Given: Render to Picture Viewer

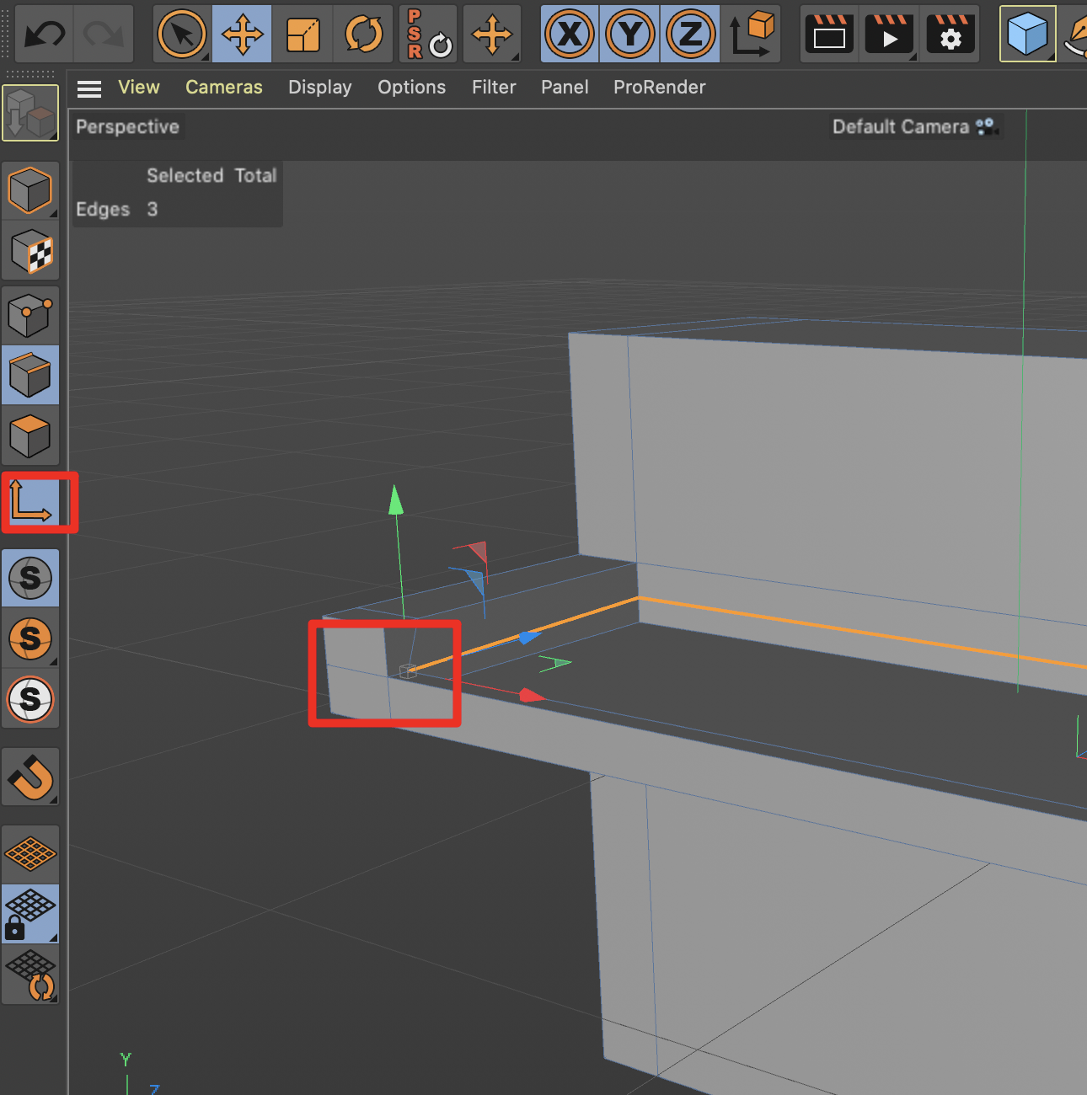Looking at the screenshot, I should (889, 35).
